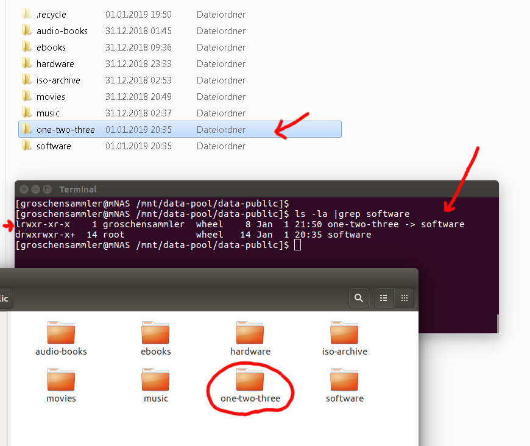
Task: Open the ebooks folder icon in Nautilus
Action: pos(155,333)
